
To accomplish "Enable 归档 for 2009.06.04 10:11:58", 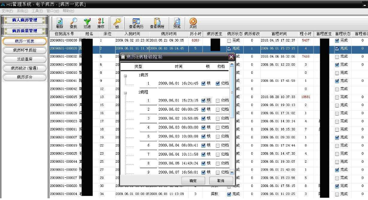I will pos(218,154).
